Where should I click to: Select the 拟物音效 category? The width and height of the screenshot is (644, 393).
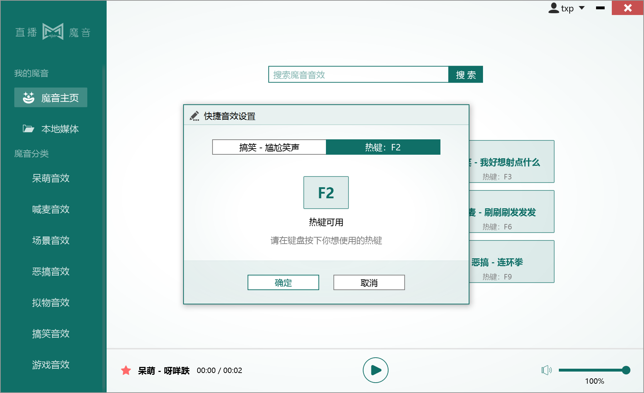point(51,303)
